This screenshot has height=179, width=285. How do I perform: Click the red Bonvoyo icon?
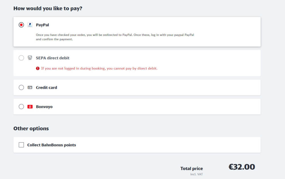click(30, 107)
